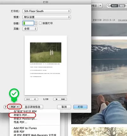Image resolution: width=127 pixels, height=136 pixels.
Task: Choose 存储为 PDF… menu item
Action: (35, 115)
